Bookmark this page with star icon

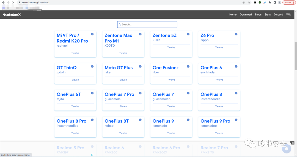pos(249,2)
